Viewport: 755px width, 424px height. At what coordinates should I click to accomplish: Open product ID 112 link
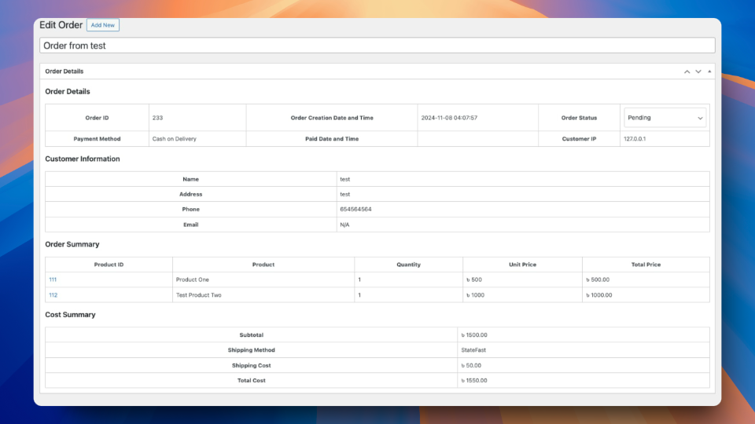click(53, 295)
